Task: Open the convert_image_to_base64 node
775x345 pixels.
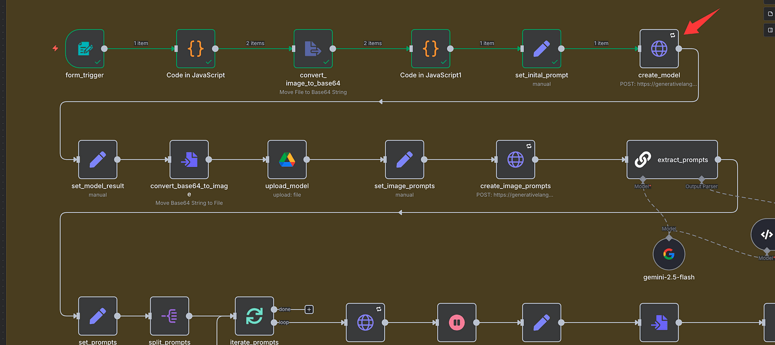Action: click(x=313, y=49)
